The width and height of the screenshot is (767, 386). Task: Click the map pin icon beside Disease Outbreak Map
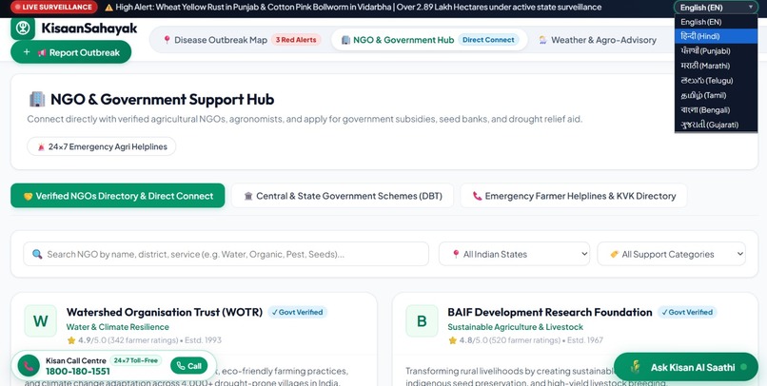[x=167, y=40]
